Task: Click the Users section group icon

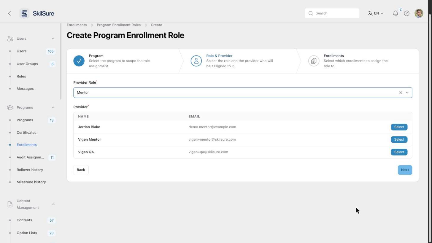Action: (x=10, y=39)
